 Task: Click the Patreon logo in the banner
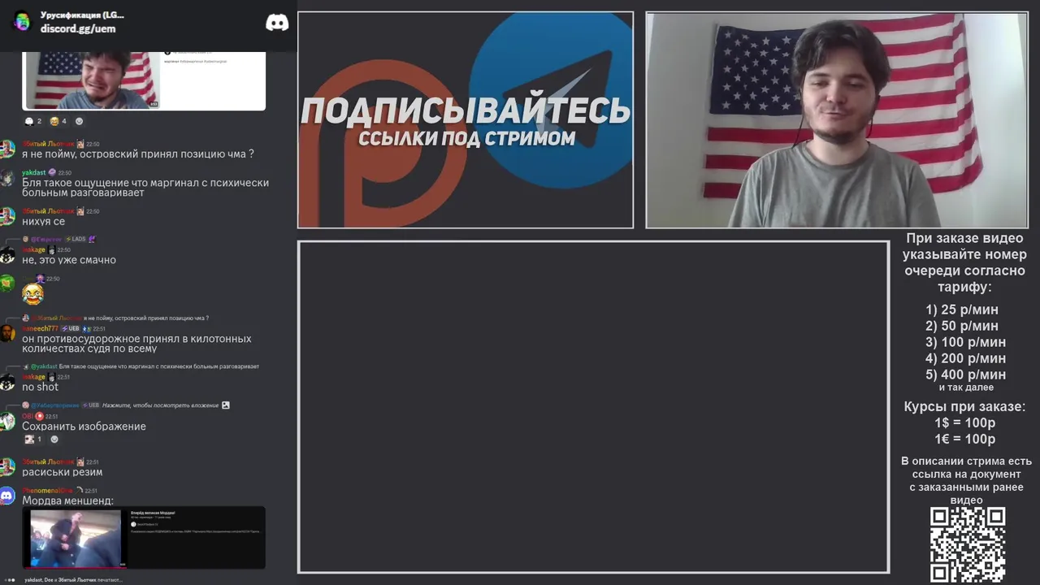382,144
